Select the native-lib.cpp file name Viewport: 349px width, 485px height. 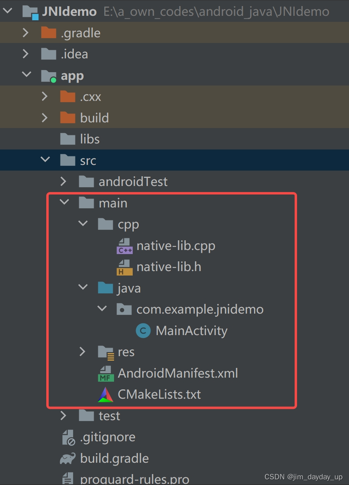[176, 246]
